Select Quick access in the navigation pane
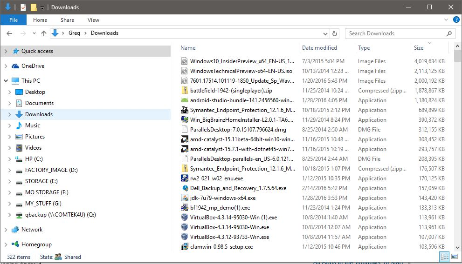 pyautogui.click(x=37, y=51)
